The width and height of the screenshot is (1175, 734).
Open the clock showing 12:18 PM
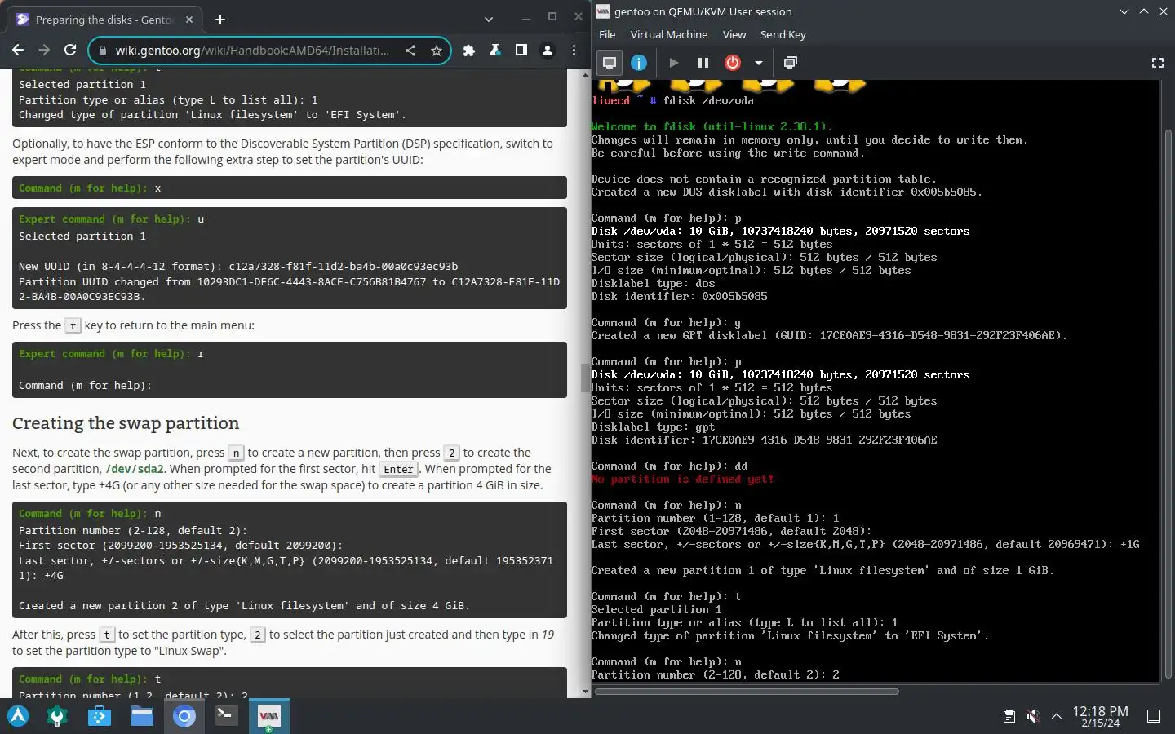pyautogui.click(x=1100, y=716)
